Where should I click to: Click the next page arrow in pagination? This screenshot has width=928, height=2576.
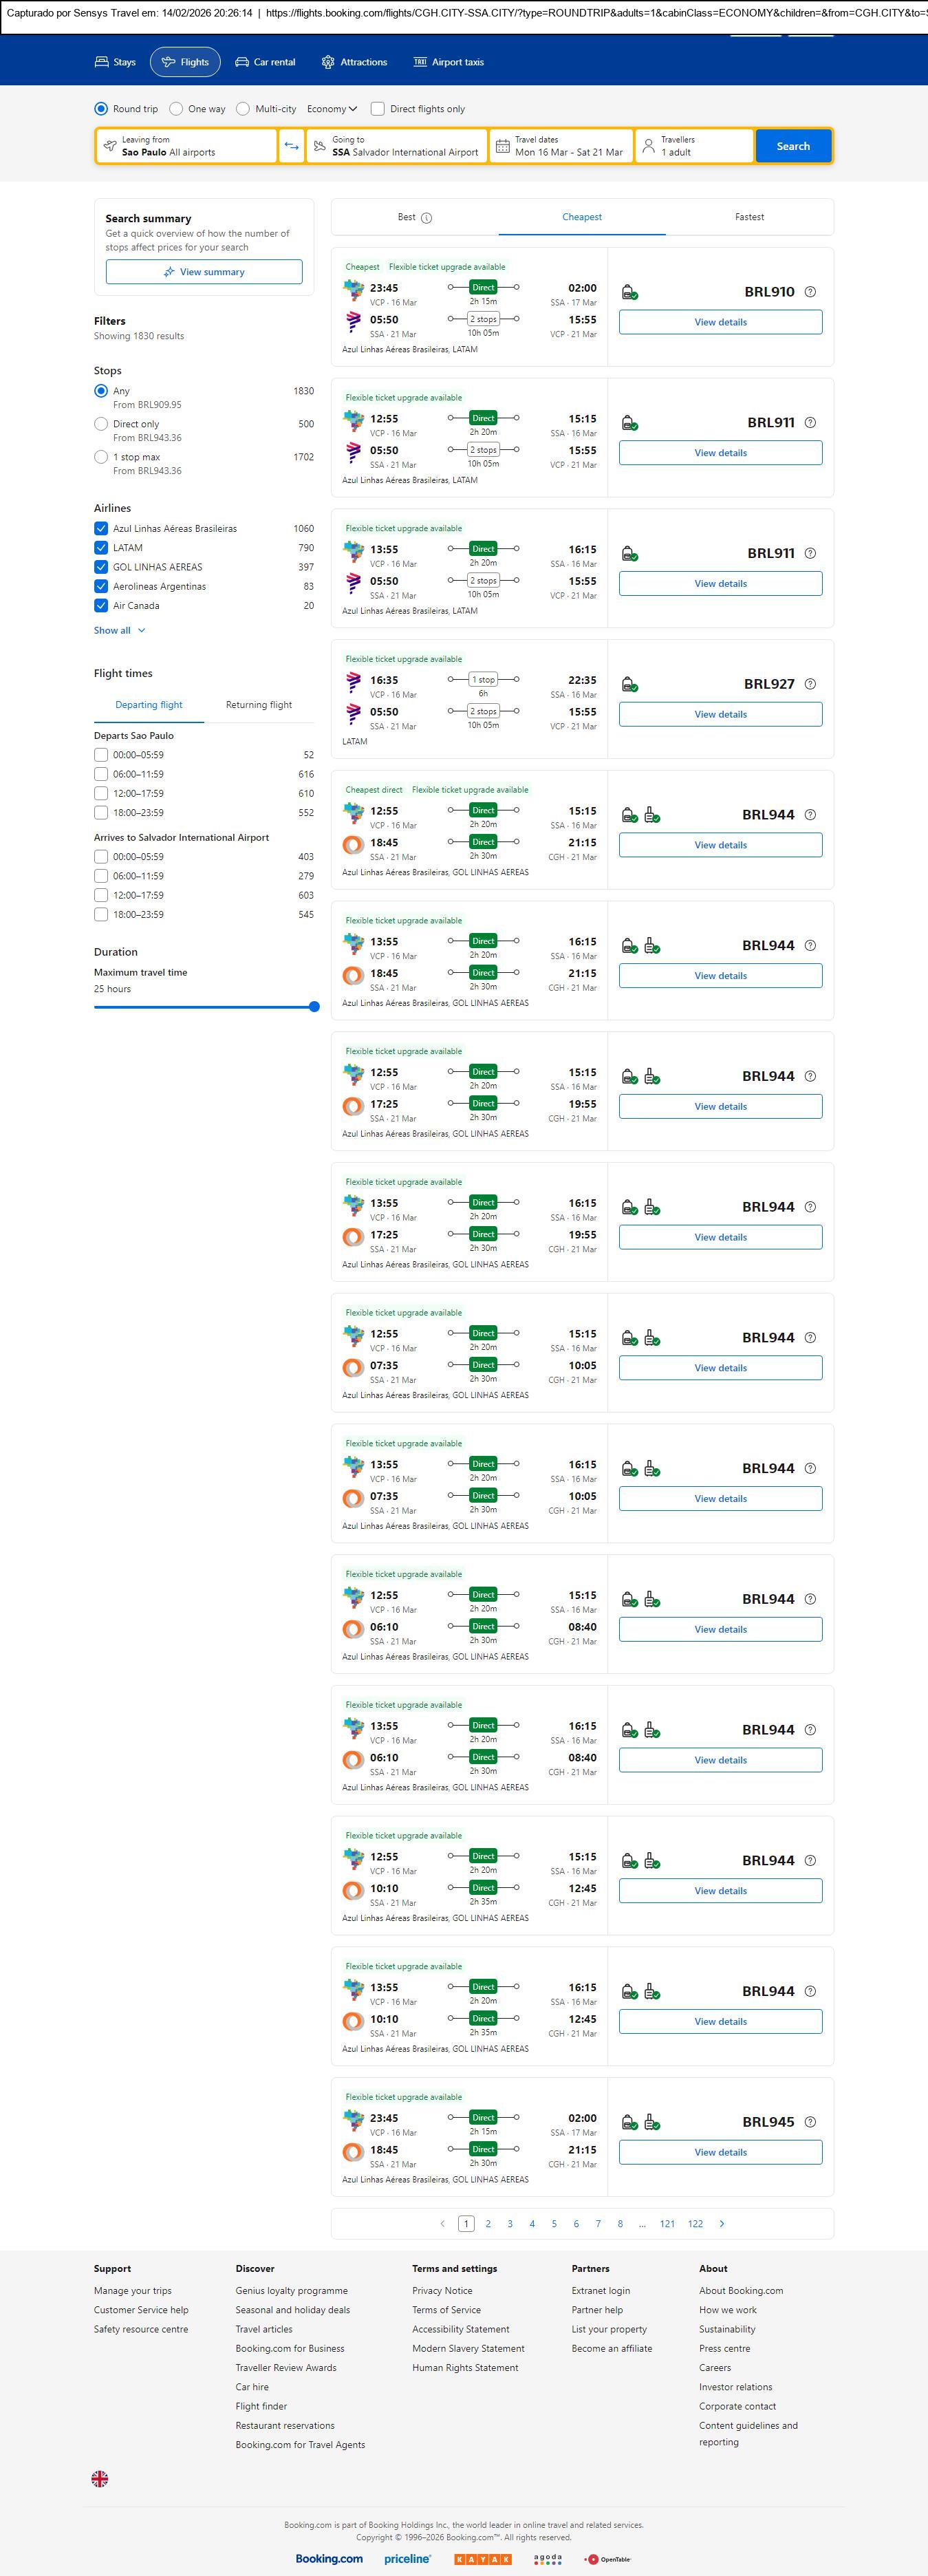point(722,2223)
